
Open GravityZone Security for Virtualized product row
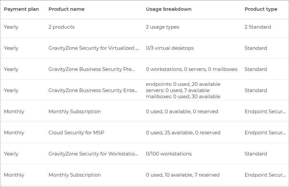click(x=94, y=48)
